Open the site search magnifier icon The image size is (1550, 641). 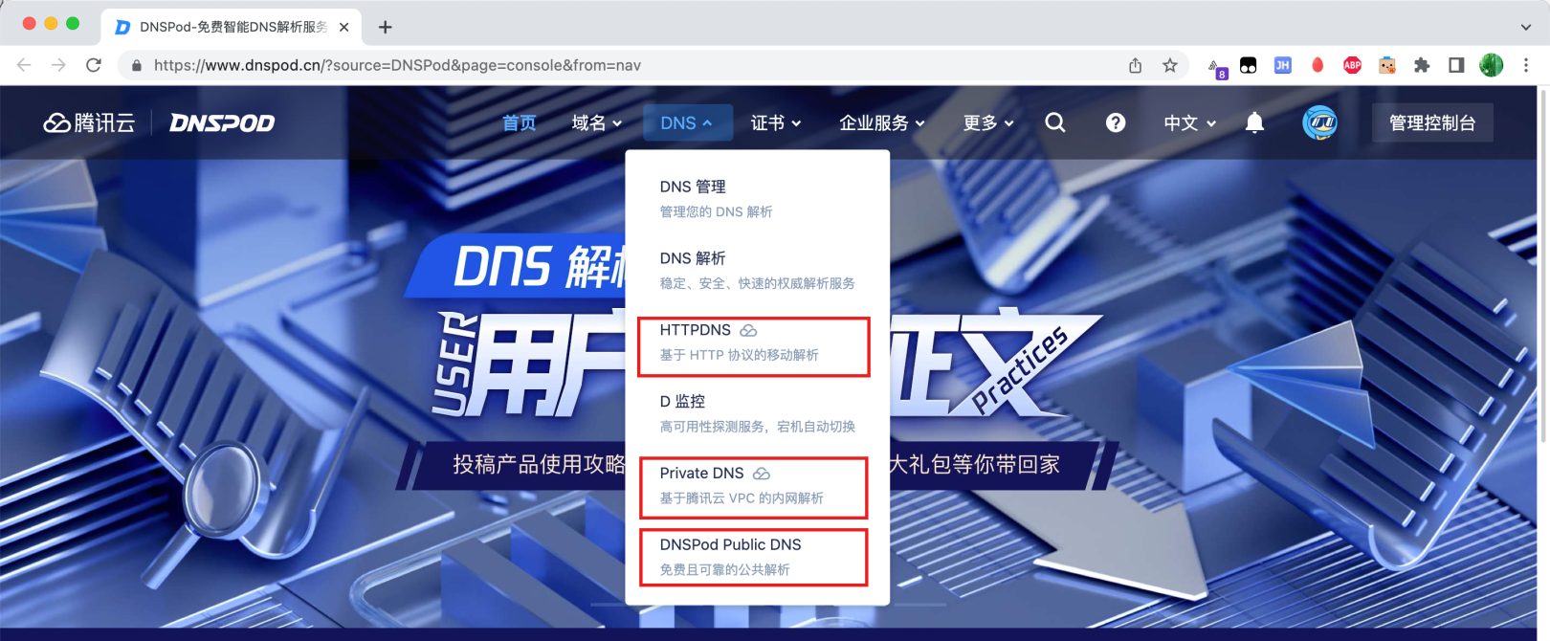coord(1054,122)
